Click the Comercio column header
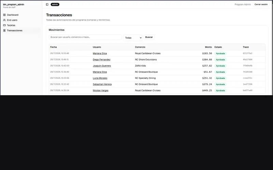The height and width of the screenshot is (170, 273). [140, 47]
